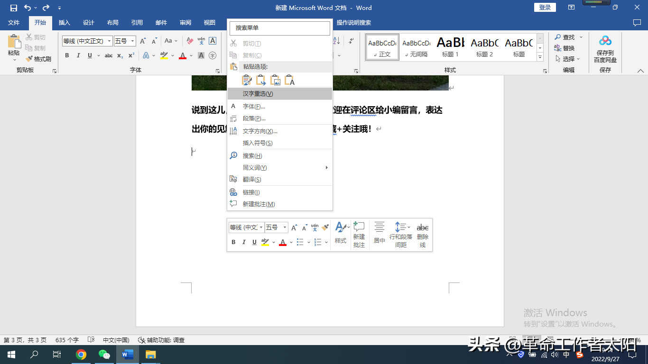
Task: Expand the ribbon underline style dropdown arrow
Action: [x=99, y=55]
